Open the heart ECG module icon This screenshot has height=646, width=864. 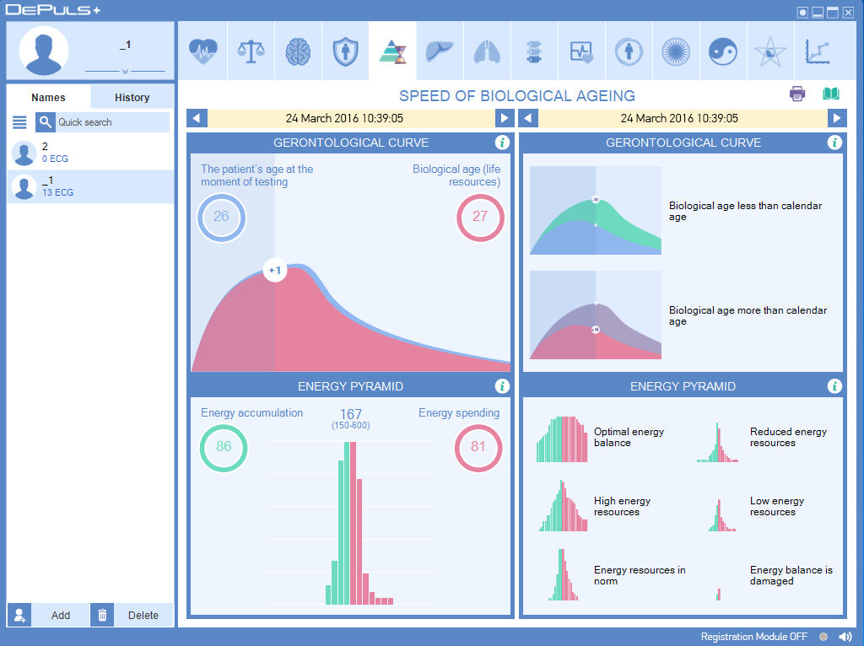point(203,51)
